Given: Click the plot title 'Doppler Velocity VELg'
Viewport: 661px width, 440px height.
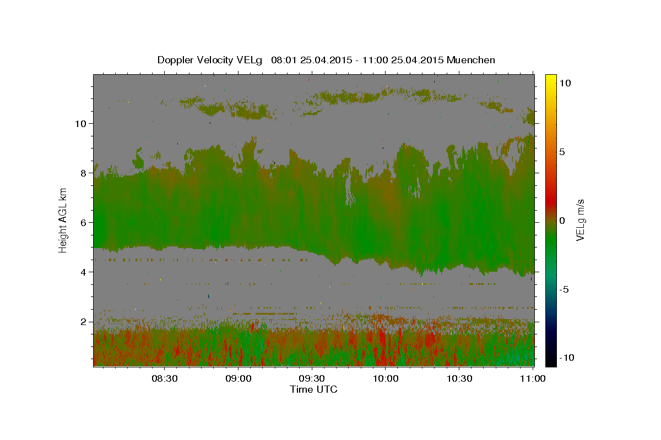Looking at the screenshot, I should (211, 60).
